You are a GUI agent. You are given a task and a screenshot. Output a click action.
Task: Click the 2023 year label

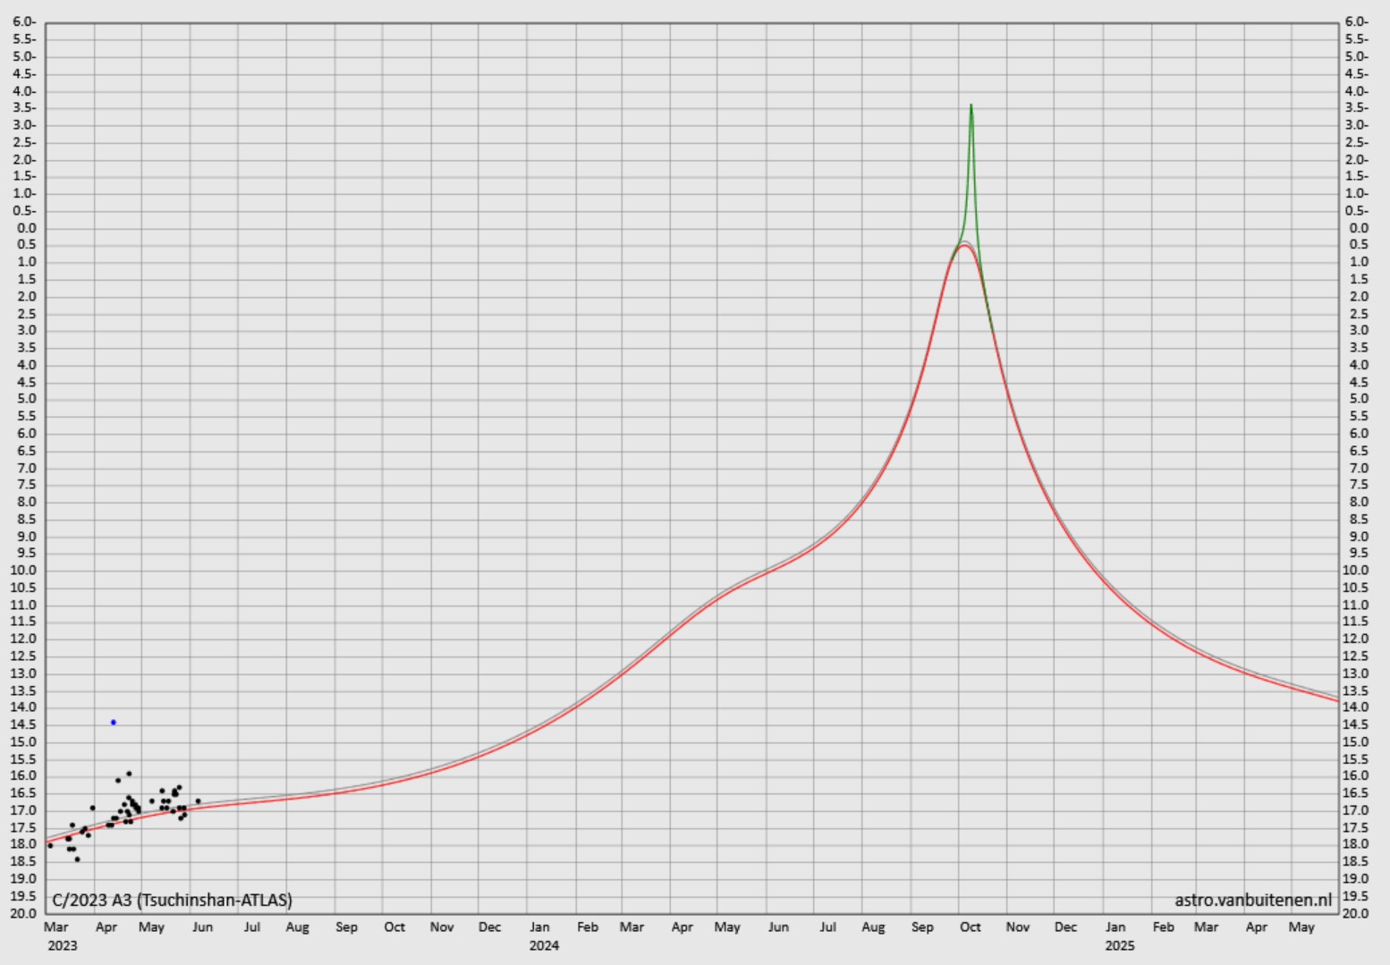(63, 945)
